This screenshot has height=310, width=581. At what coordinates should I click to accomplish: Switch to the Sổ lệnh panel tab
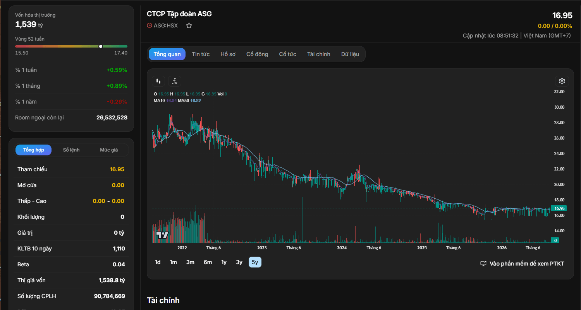tap(71, 150)
